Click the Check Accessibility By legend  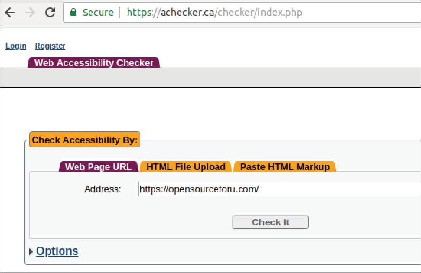coord(85,140)
